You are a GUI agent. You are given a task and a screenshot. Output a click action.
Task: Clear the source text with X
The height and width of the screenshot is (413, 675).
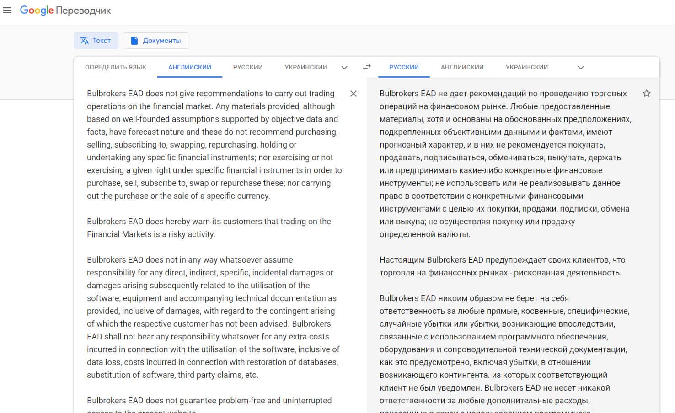point(354,94)
